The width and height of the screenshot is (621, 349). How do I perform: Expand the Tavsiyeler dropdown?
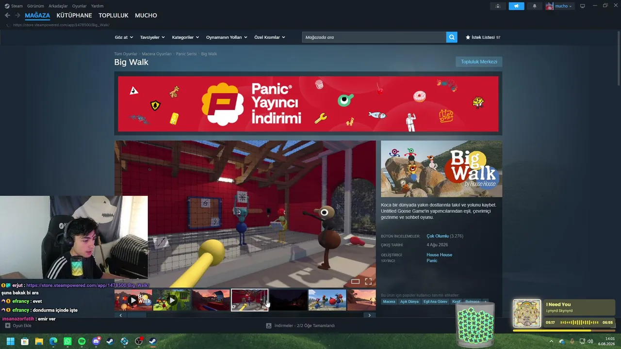tap(152, 37)
